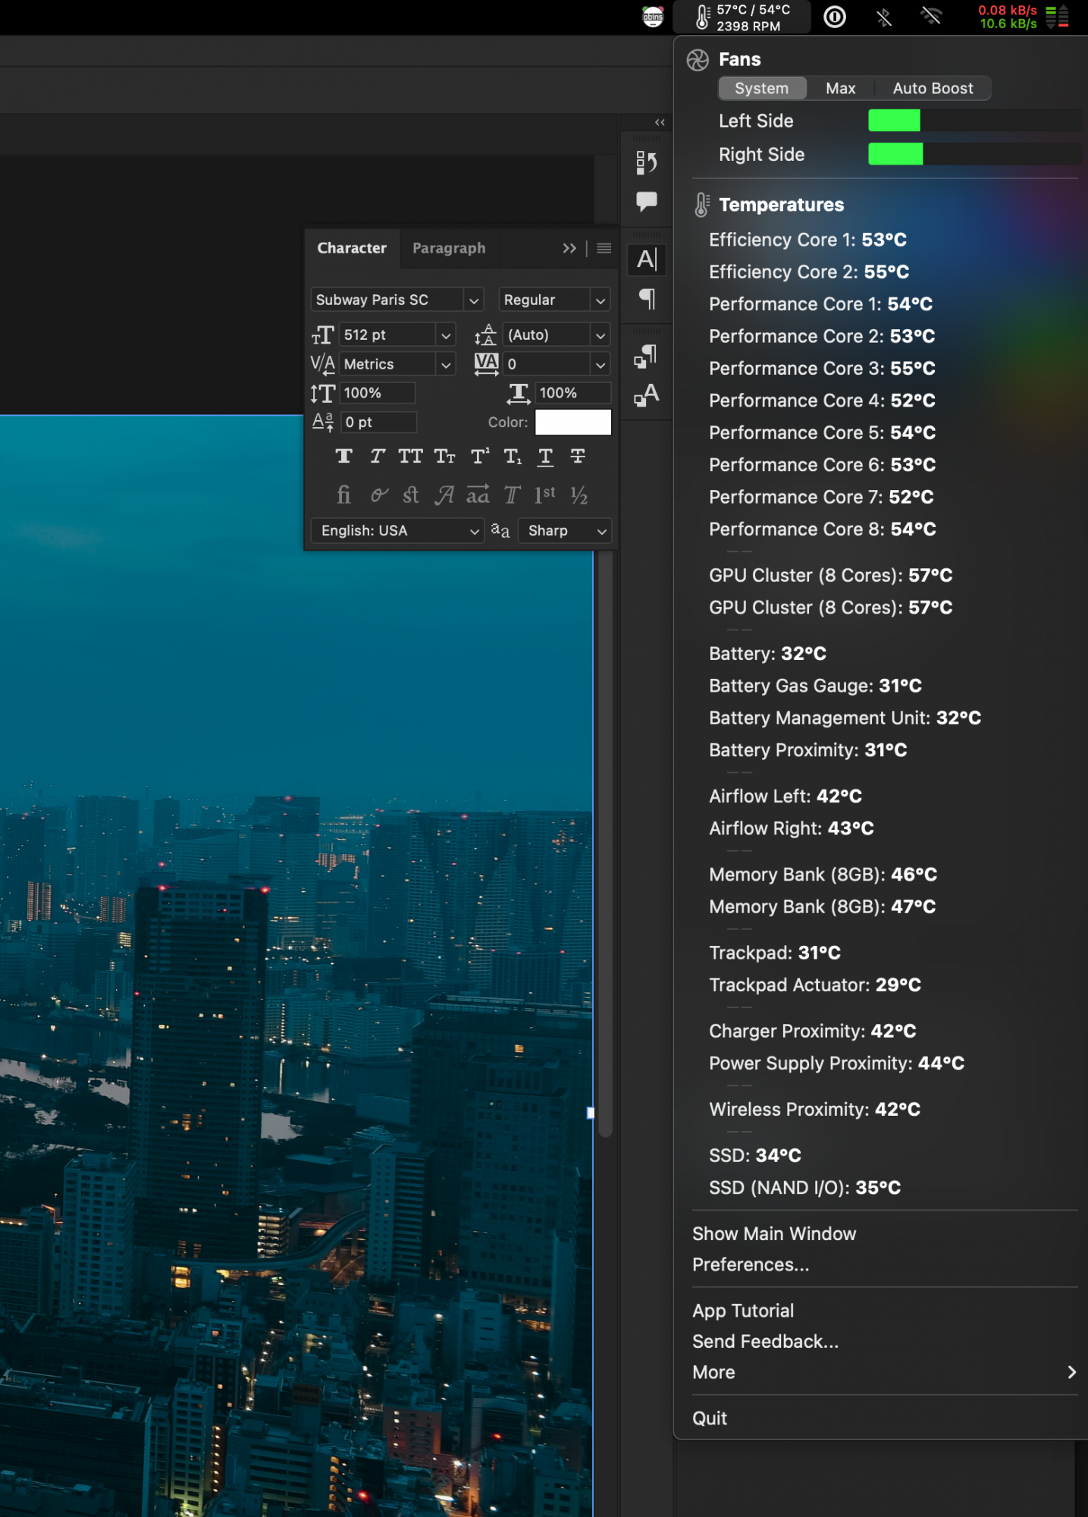Image resolution: width=1088 pixels, height=1517 pixels.
Task: Click the Swash OpenType icon
Action: (444, 495)
